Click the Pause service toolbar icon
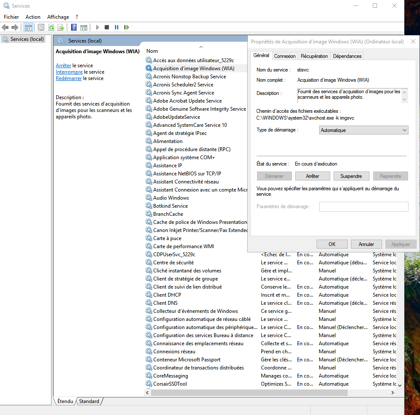The image size is (420, 415). click(x=116, y=27)
